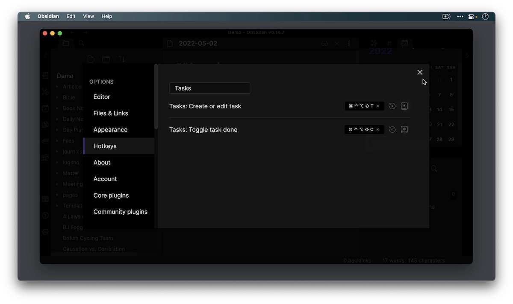Remove the ⌘^⌥⇧T hotkey
The image size is (513, 304).
tap(378, 106)
